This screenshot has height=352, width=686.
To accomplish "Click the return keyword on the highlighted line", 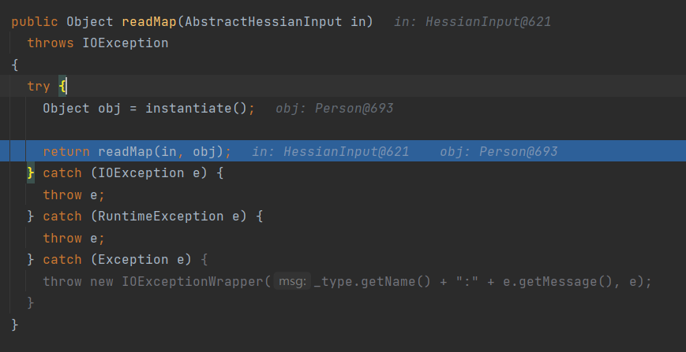I will (x=66, y=151).
